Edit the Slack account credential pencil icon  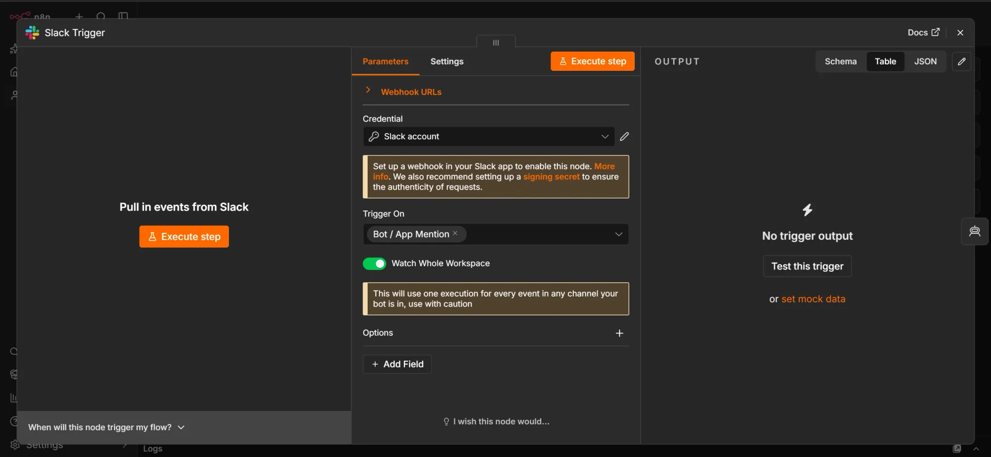coord(624,137)
